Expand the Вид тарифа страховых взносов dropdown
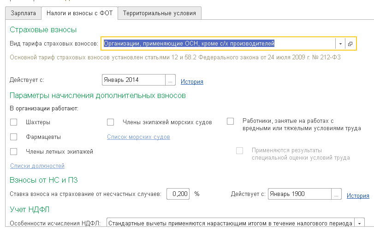 point(340,44)
